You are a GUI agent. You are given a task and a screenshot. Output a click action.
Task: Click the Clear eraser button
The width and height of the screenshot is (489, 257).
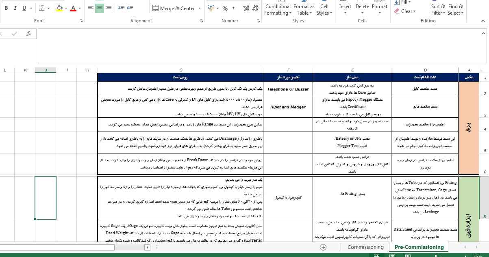tap(405, 11)
